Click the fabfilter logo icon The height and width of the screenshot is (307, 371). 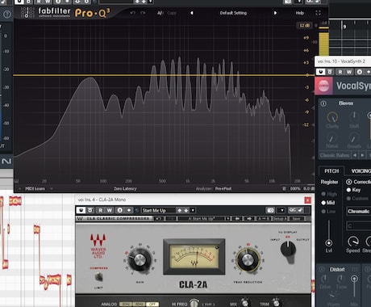pos(27,13)
